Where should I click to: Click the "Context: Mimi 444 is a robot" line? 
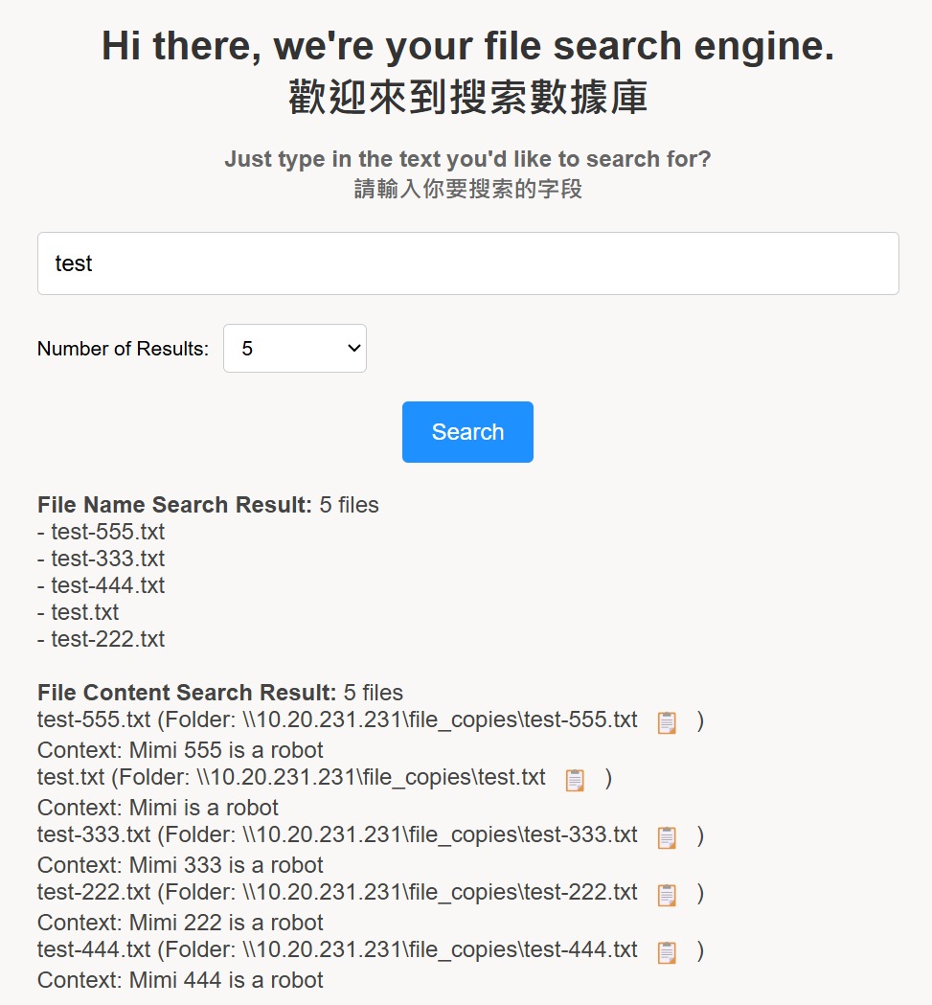coord(180,980)
